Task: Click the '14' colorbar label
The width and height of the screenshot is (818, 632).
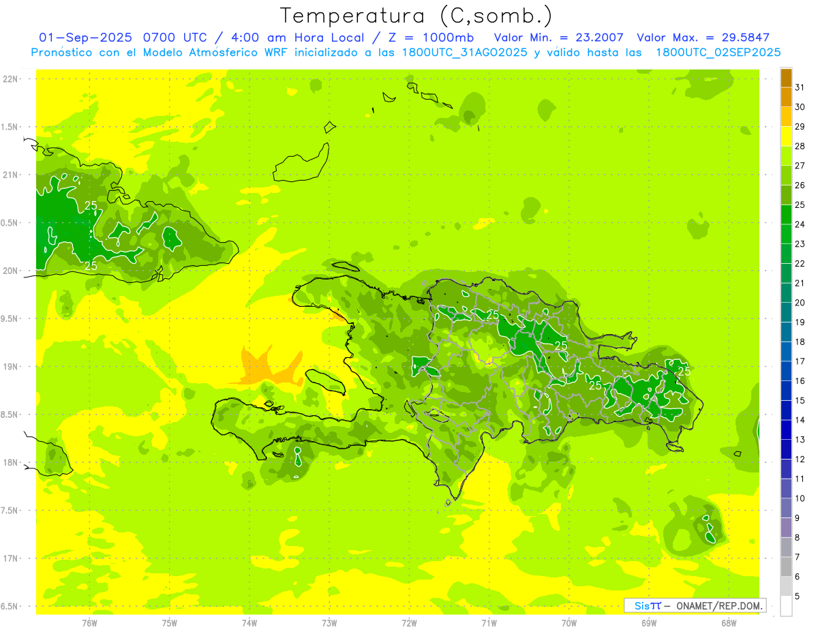Action: tap(800, 420)
